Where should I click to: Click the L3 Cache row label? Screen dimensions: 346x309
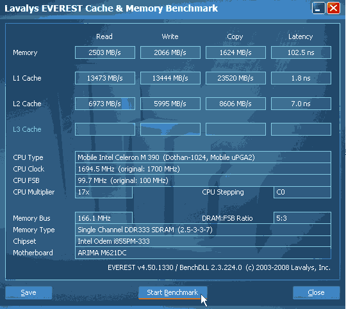(x=27, y=129)
